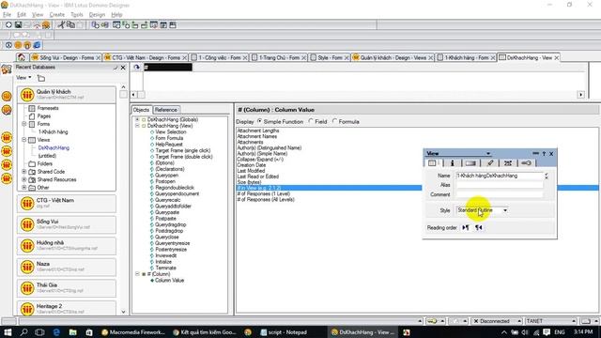Select Queryopen event in Objects list
Screen dimensions: 601x338
coord(166,176)
